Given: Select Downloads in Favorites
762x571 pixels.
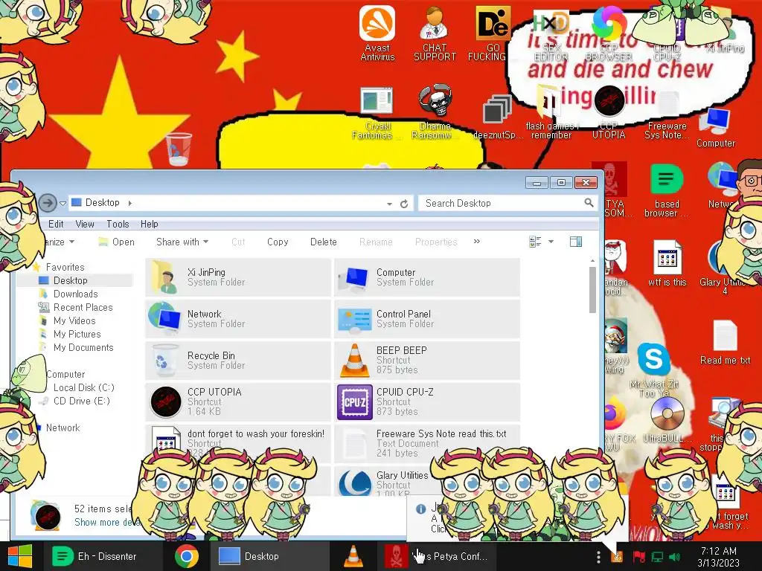Looking at the screenshot, I should (75, 294).
